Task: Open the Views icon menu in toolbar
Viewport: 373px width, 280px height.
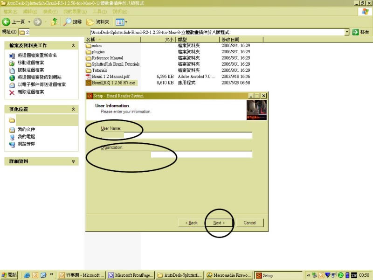Action: pos(121,22)
